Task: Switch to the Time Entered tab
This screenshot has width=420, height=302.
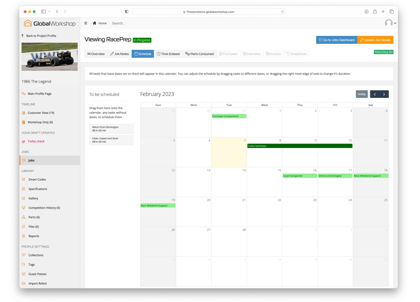Action: click(x=168, y=54)
